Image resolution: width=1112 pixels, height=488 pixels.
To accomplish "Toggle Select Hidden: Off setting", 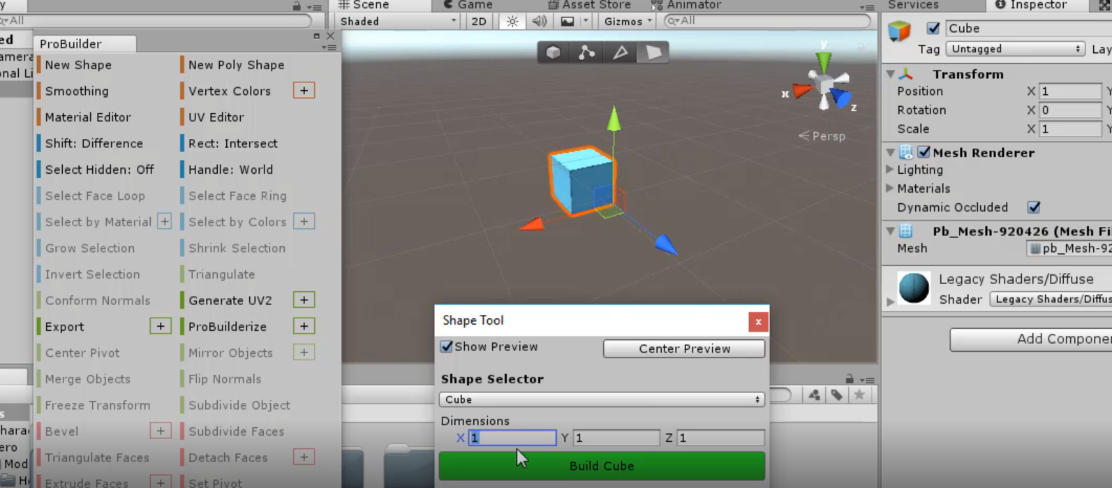I will pyautogui.click(x=100, y=169).
